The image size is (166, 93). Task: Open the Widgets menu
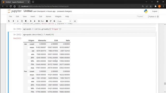[x=58, y=17]
